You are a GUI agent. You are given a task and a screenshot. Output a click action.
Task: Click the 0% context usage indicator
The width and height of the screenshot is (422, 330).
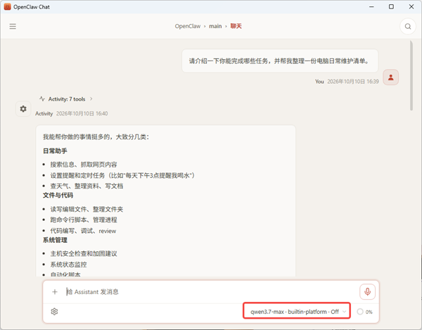click(x=364, y=312)
